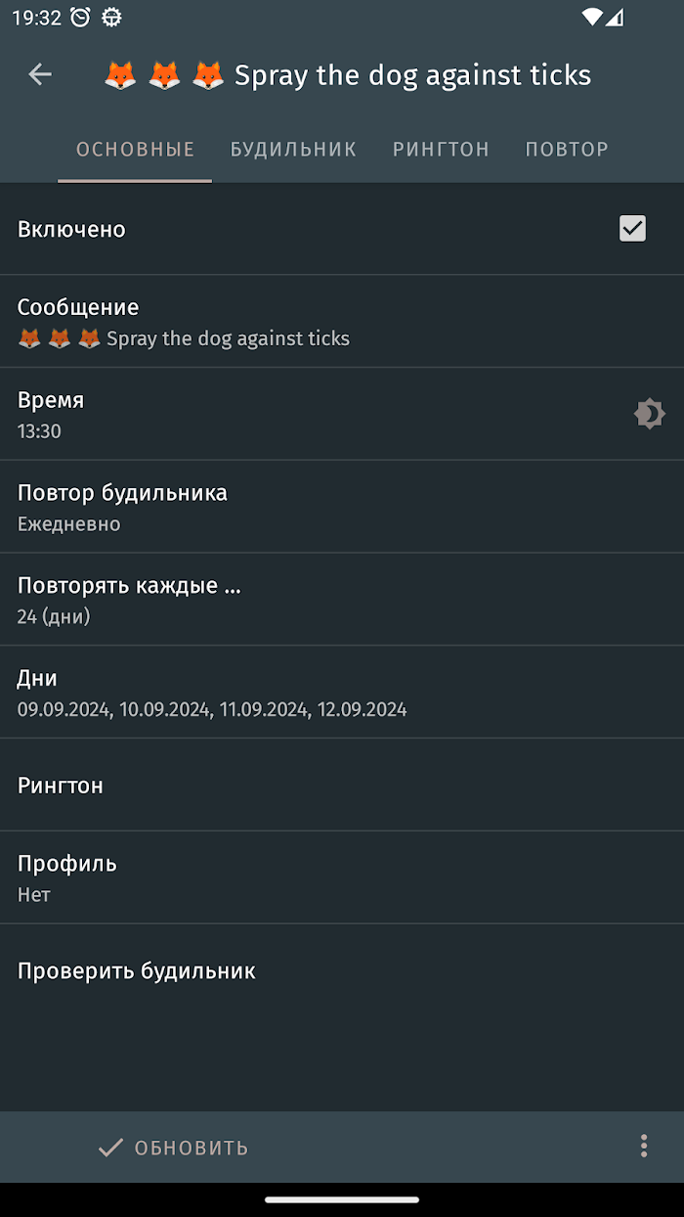684x1217 pixels.
Task: Open Повторять каждые 24 (дни) setting
Action: 342,600
